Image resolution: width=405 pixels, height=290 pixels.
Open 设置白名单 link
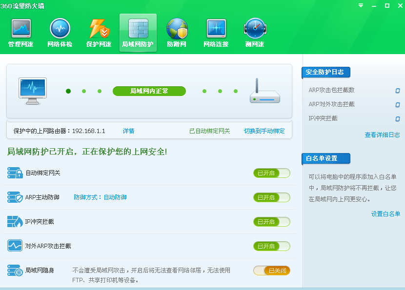385,213
